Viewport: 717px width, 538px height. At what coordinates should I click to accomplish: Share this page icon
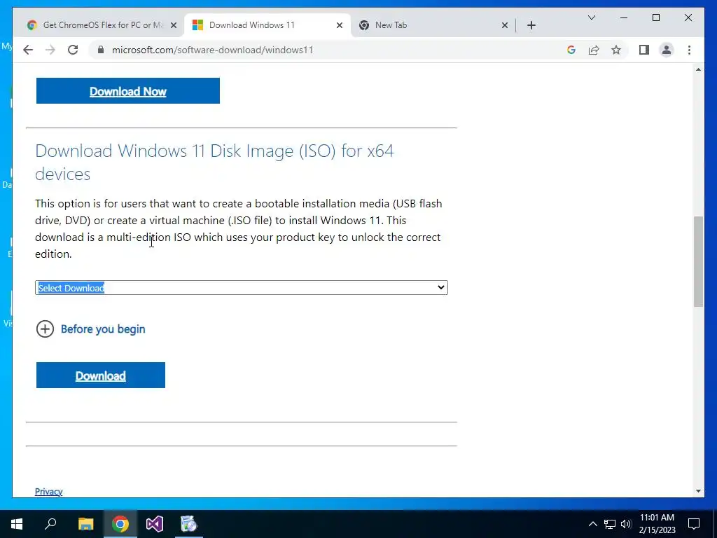[x=594, y=50]
